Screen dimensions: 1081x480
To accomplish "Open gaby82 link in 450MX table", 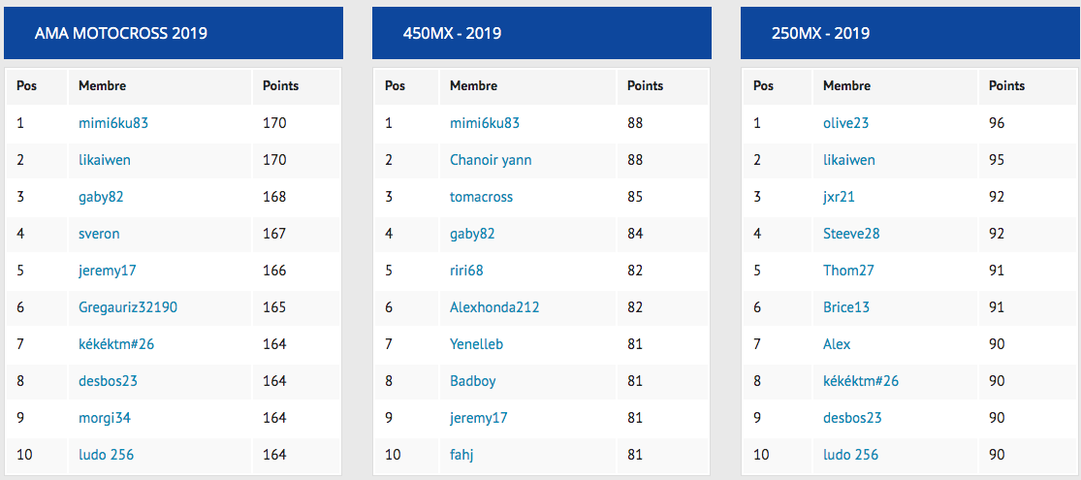I will click(472, 234).
